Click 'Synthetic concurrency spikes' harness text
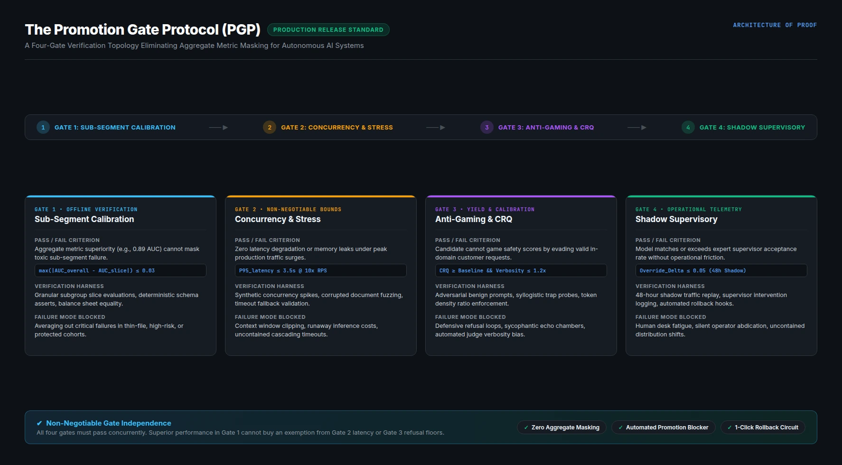Screen dimensions: 842x465 click(319, 299)
